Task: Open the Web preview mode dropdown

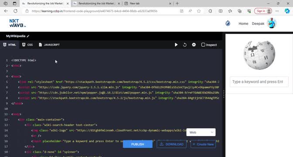Action: tap(201, 132)
